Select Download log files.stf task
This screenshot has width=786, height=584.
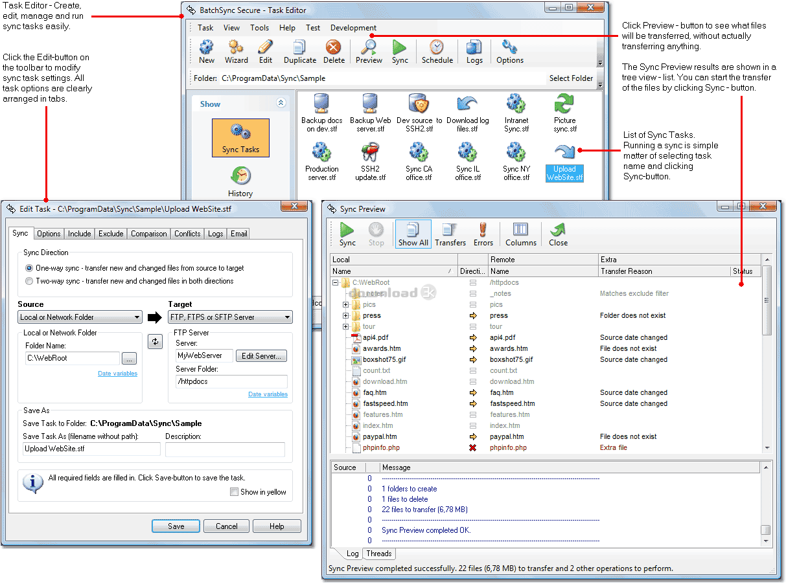(x=468, y=113)
